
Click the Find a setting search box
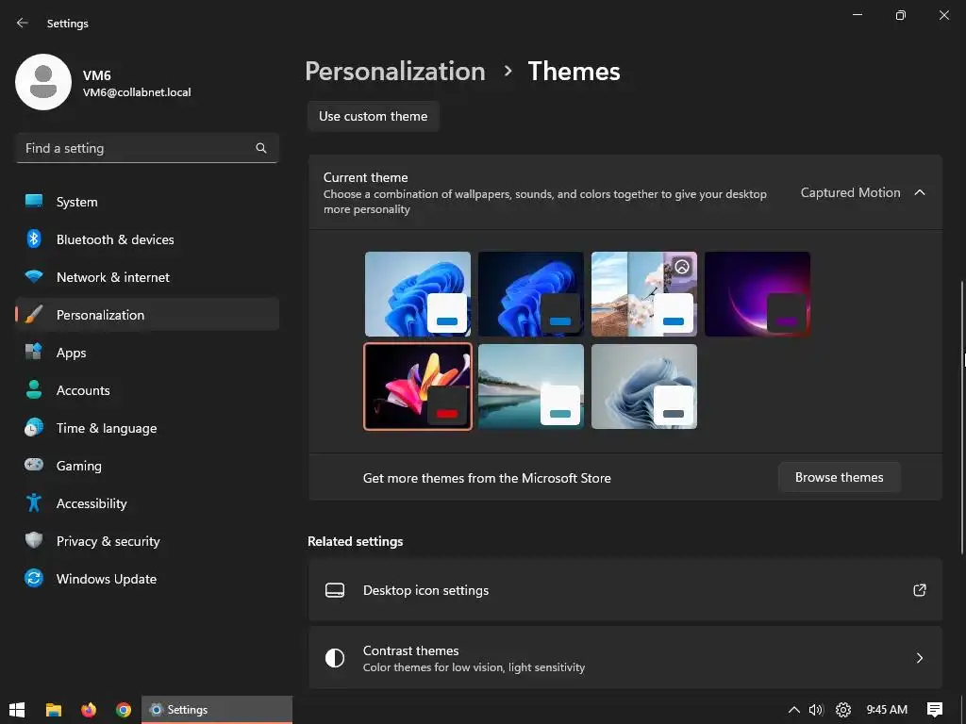tap(147, 148)
